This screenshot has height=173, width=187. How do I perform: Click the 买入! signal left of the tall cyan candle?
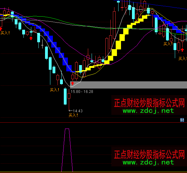point(54,90)
